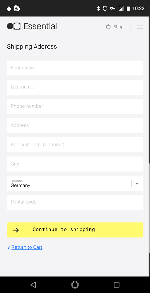Click the Essential logo
This screenshot has width=150, height=293.
click(x=32, y=26)
